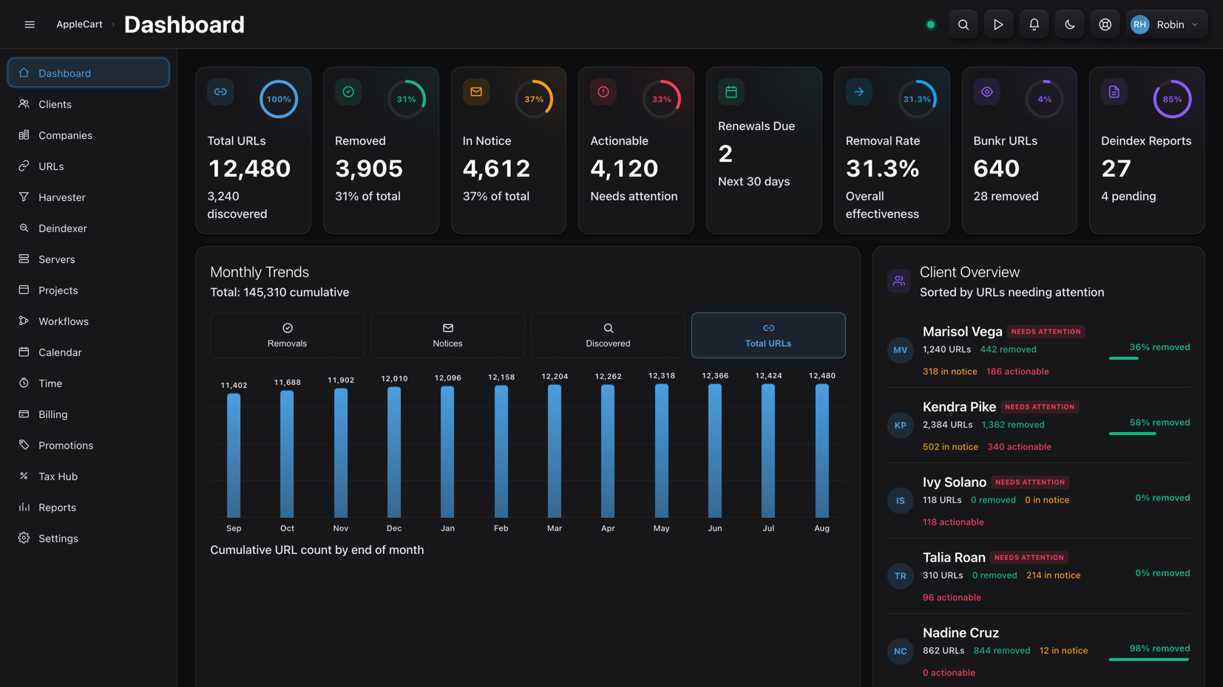Go to Companies page
Viewport: 1223px width, 687px height.
pyautogui.click(x=88, y=135)
